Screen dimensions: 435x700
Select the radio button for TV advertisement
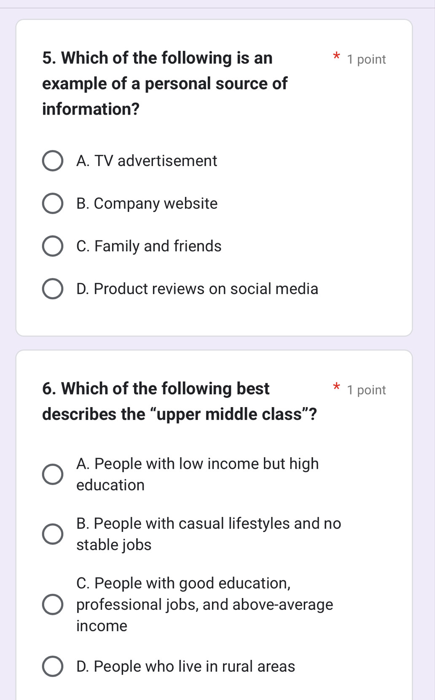(53, 161)
